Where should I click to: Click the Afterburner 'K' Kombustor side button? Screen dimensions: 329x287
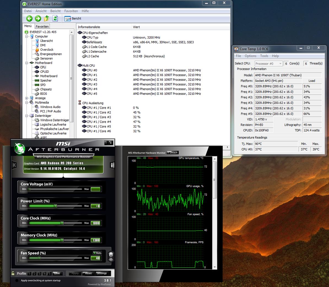pyautogui.click(x=14, y=165)
